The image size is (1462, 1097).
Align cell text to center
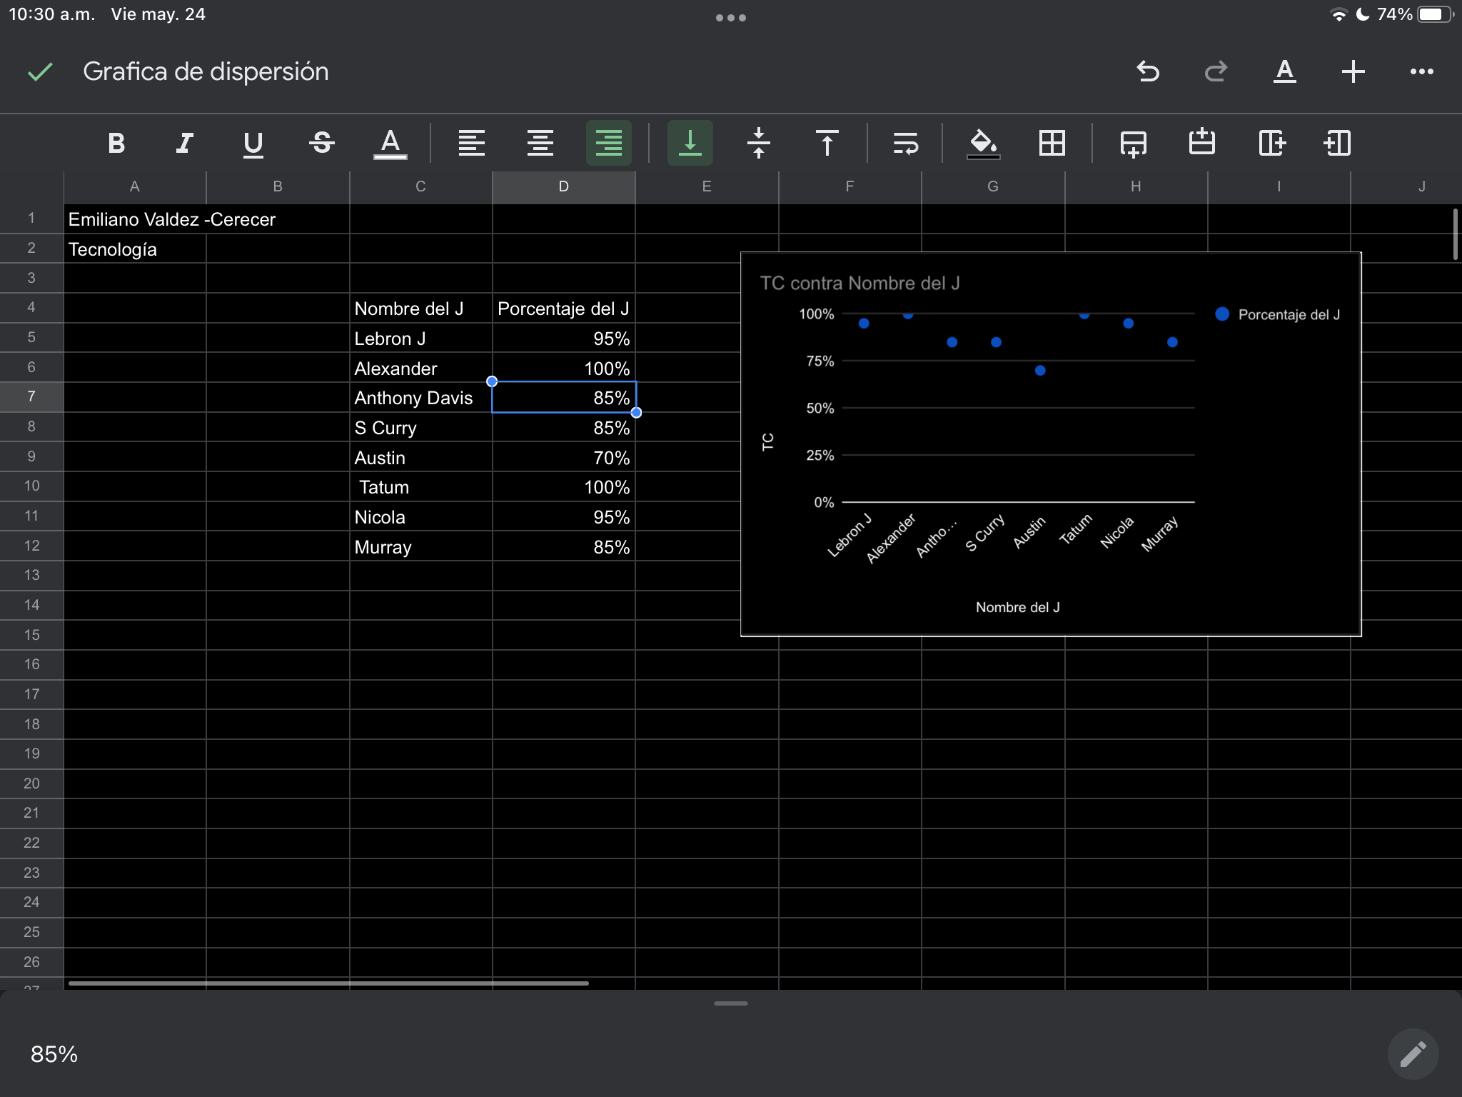(540, 143)
